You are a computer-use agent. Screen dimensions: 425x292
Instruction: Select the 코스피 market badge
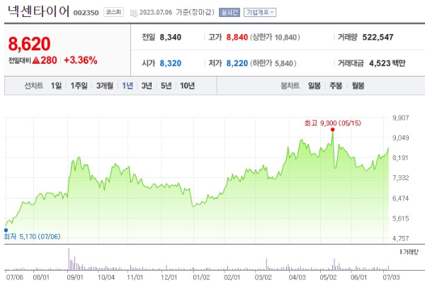(113, 12)
